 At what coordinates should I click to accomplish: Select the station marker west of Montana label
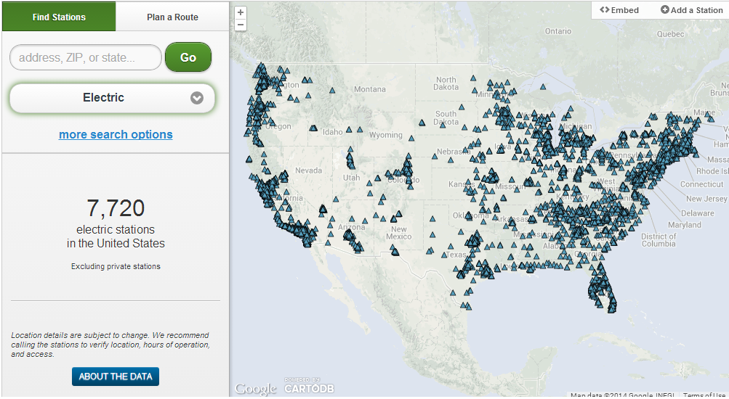331,91
